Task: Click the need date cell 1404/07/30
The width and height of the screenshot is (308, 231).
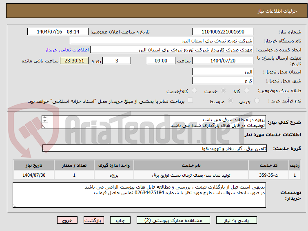Action: click(x=34, y=175)
